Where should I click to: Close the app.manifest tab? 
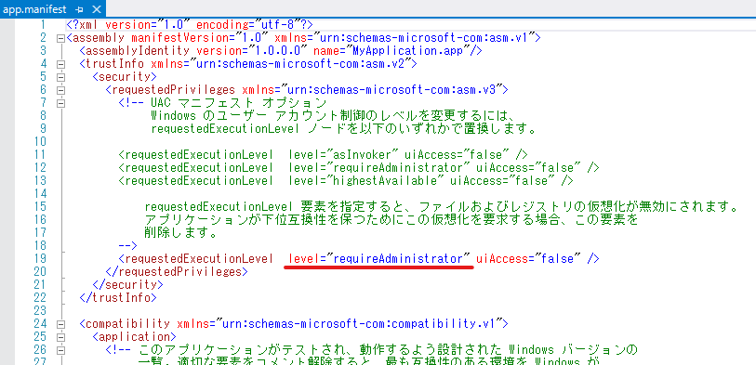tap(97, 9)
